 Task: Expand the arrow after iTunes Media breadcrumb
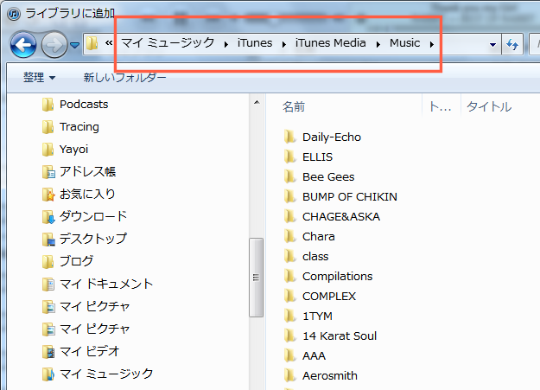point(378,43)
